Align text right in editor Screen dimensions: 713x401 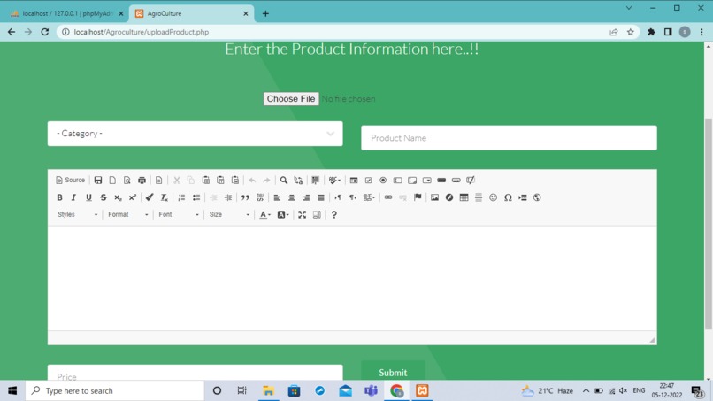(306, 197)
